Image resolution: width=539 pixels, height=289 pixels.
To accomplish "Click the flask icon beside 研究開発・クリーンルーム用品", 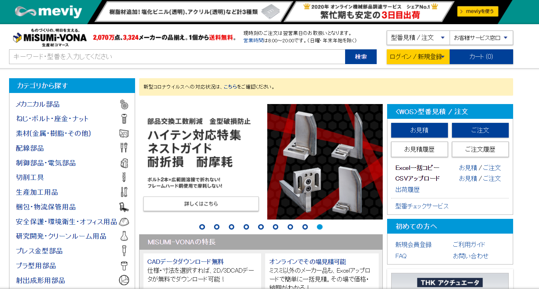I will (124, 236).
